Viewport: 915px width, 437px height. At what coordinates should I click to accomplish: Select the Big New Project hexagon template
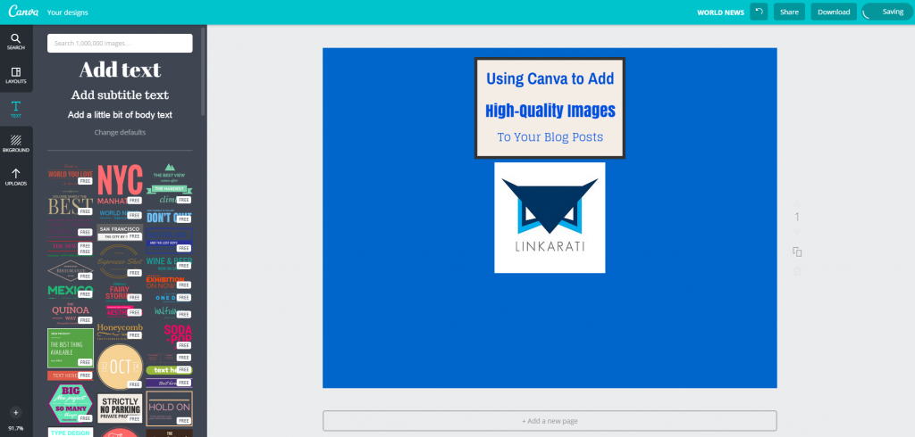click(70, 402)
